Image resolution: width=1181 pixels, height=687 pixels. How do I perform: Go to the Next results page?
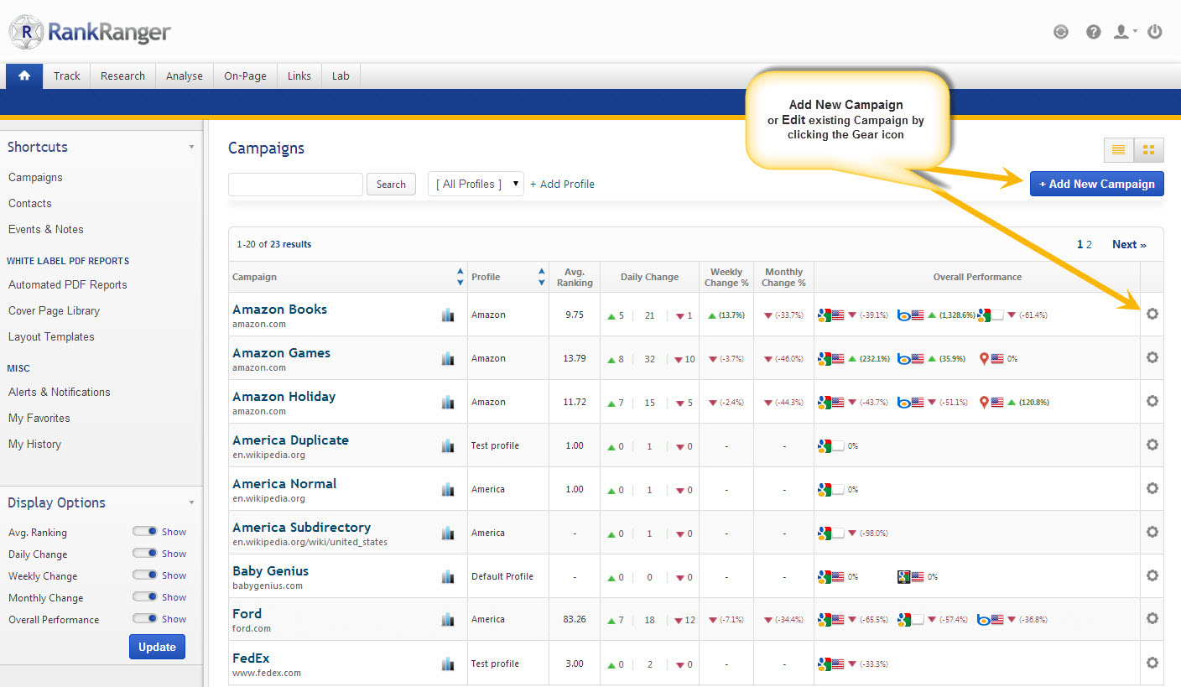pos(1128,244)
